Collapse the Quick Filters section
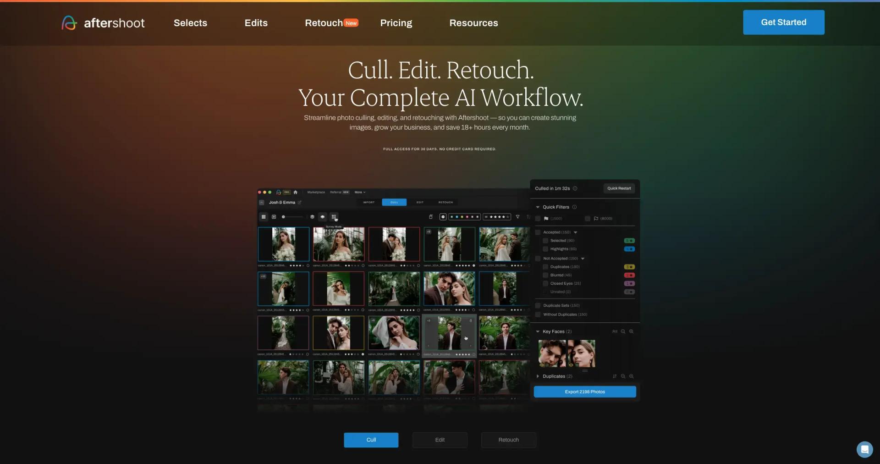Image resolution: width=880 pixels, height=464 pixels. pos(538,207)
